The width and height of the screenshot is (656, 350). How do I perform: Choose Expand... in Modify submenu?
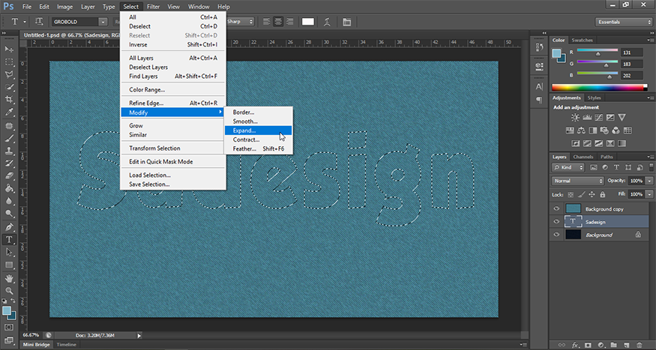258,130
